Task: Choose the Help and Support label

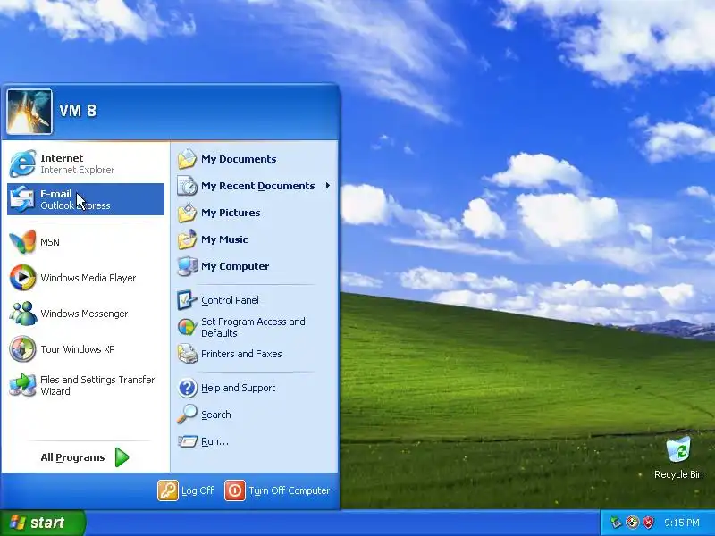Action: click(x=238, y=388)
